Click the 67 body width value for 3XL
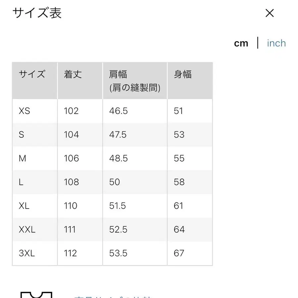 coord(179,253)
